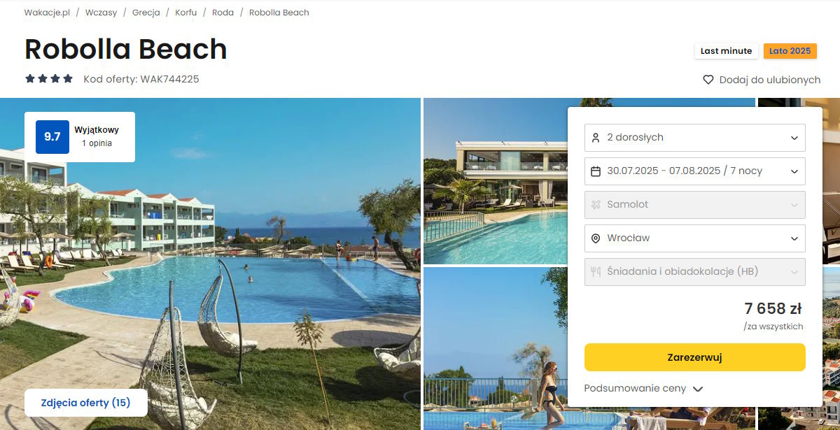Click the heart favorites icon
Screen dimensions: 840x430
click(708, 80)
